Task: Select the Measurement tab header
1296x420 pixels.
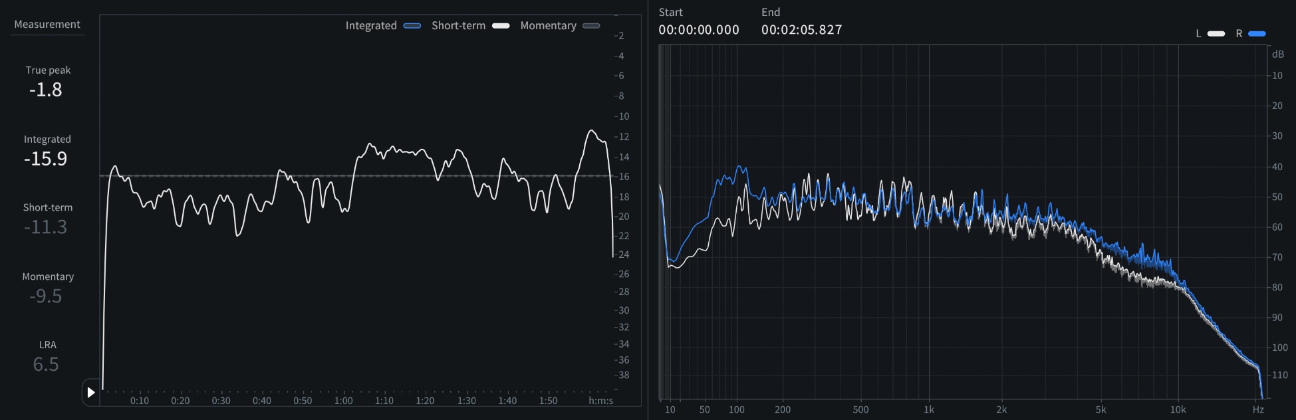Action: tap(47, 25)
